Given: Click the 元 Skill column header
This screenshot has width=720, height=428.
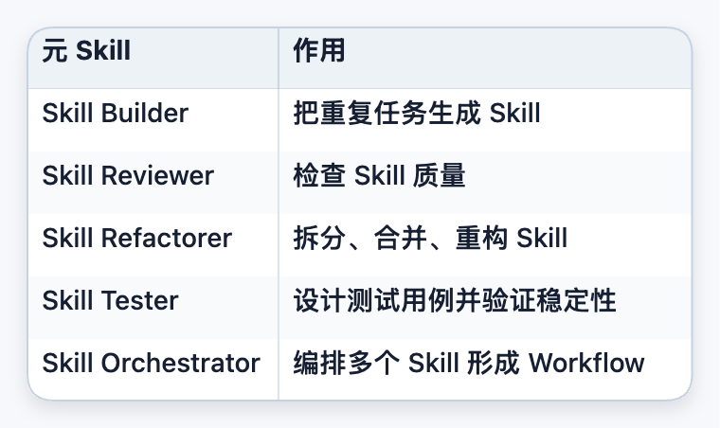Looking at the screenshot, I should 153,58.
